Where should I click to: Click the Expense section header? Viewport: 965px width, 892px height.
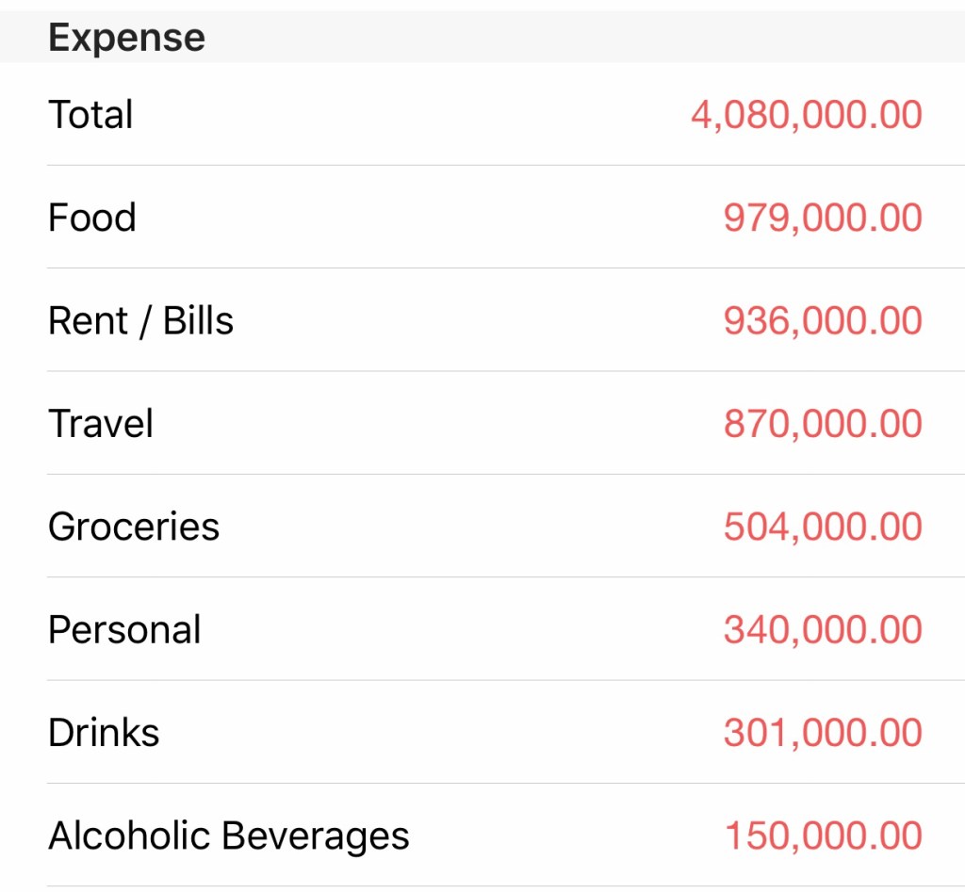(x=126, y=38)
